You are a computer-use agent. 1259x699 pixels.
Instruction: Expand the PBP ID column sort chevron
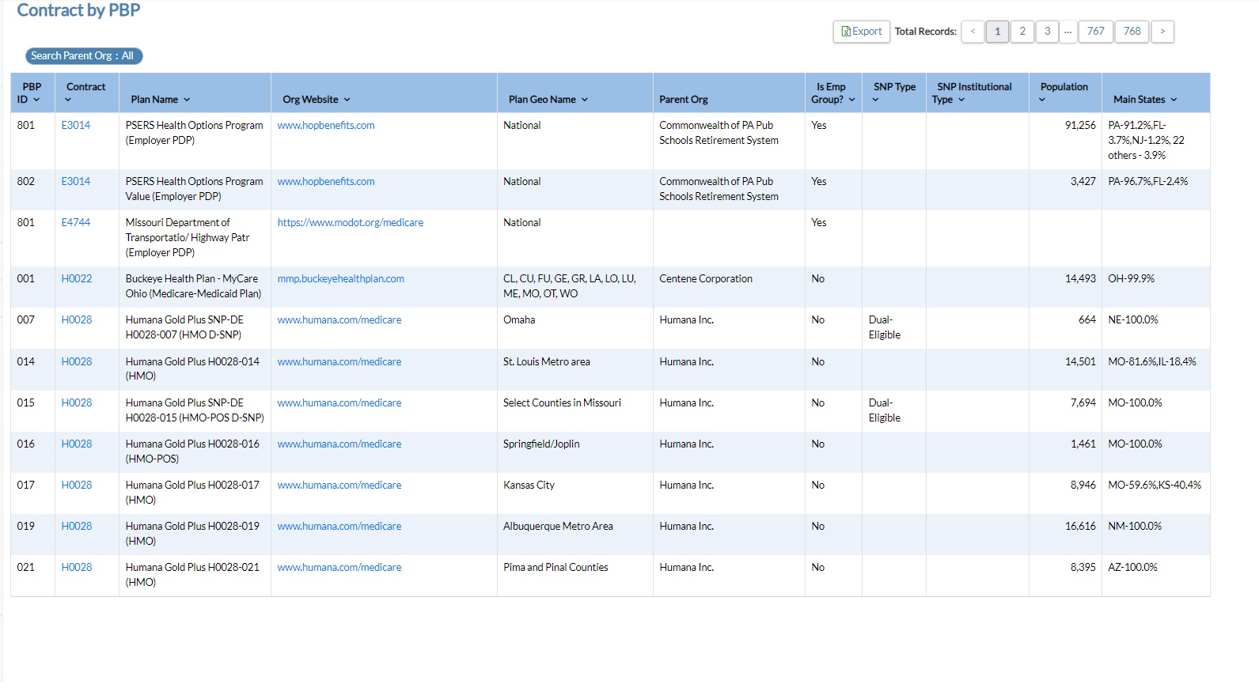click(36, 100)
